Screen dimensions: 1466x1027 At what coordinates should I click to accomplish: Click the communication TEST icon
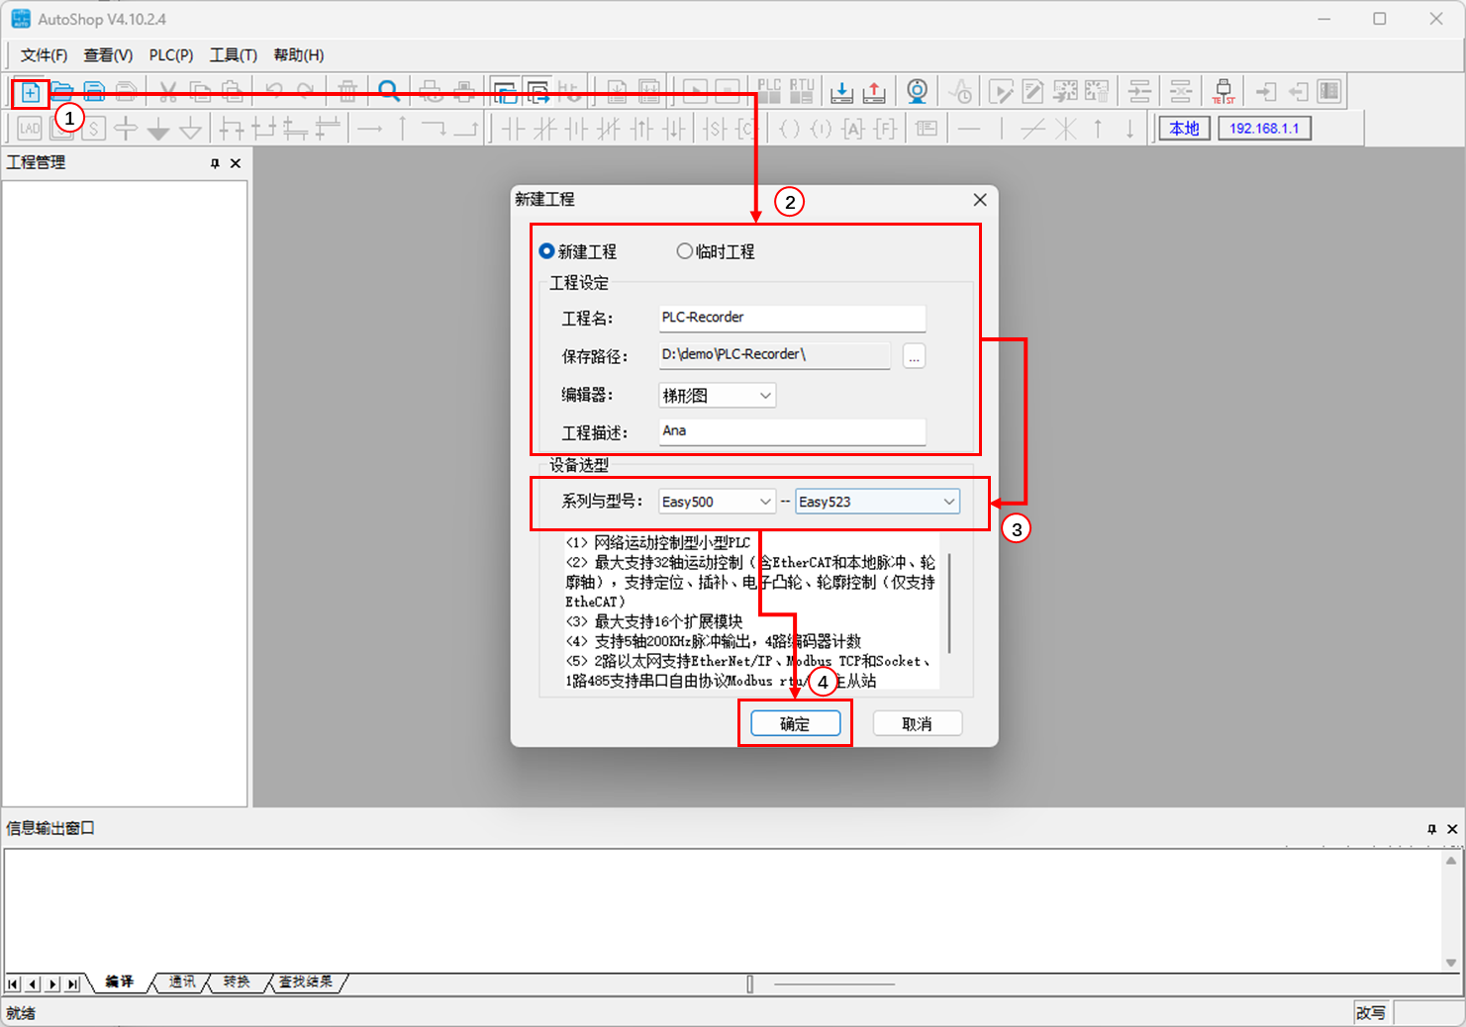pyautogui.click(x=1223, y=92)
